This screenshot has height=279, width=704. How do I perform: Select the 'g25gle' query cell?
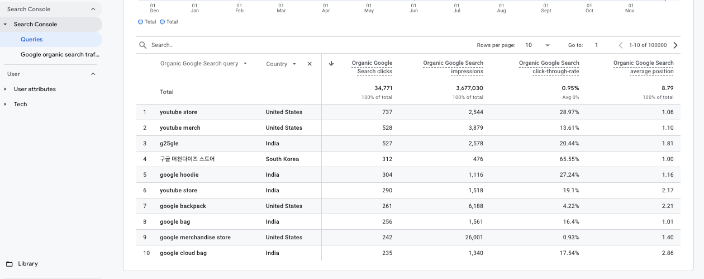(x=169, y=144)
